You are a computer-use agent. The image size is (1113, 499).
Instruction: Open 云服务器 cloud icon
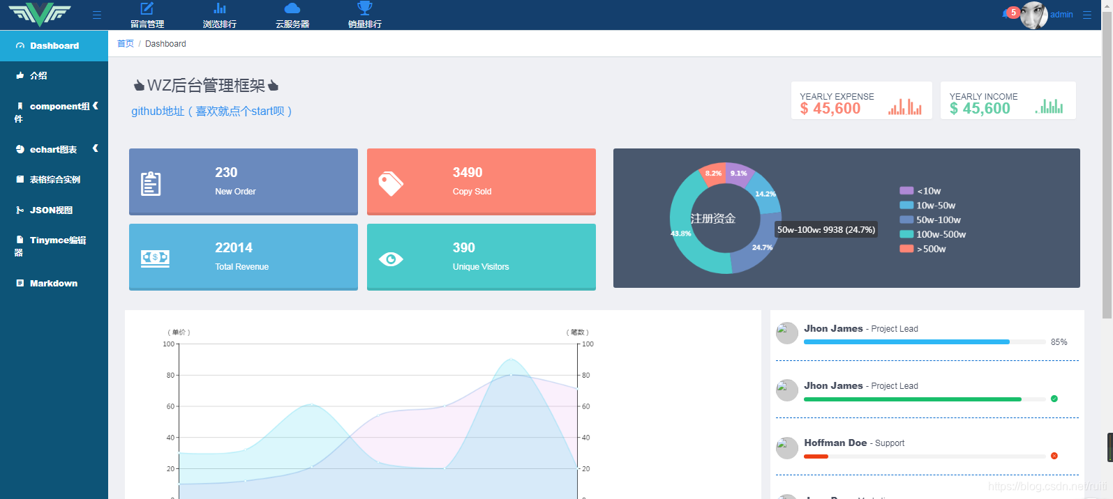[x=292, y=8]
